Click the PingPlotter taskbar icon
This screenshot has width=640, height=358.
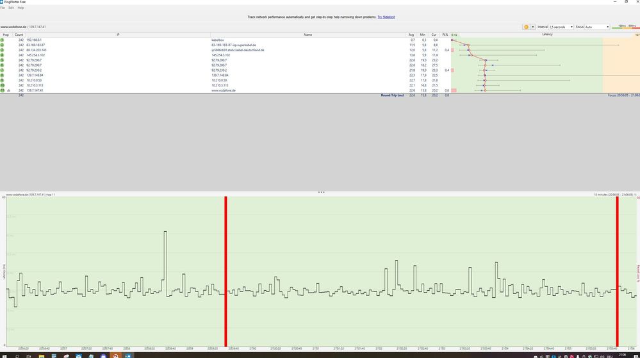(128, 356)
